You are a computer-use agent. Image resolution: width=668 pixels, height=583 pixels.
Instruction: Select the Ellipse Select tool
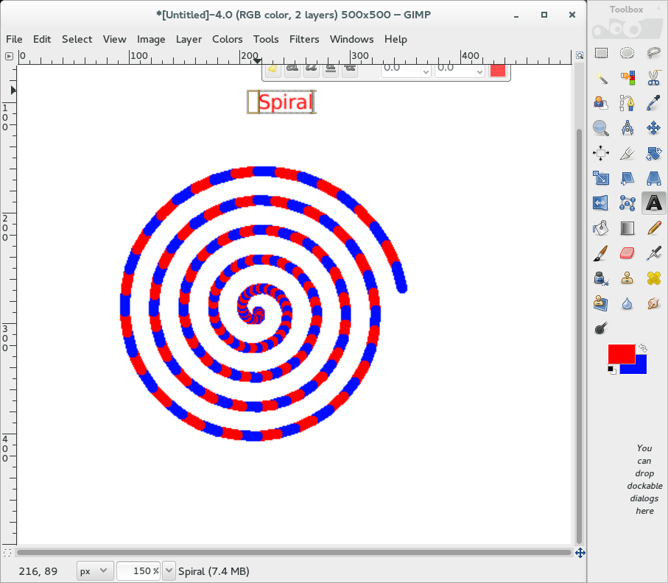pyautogui.click(x=627, y=53)
